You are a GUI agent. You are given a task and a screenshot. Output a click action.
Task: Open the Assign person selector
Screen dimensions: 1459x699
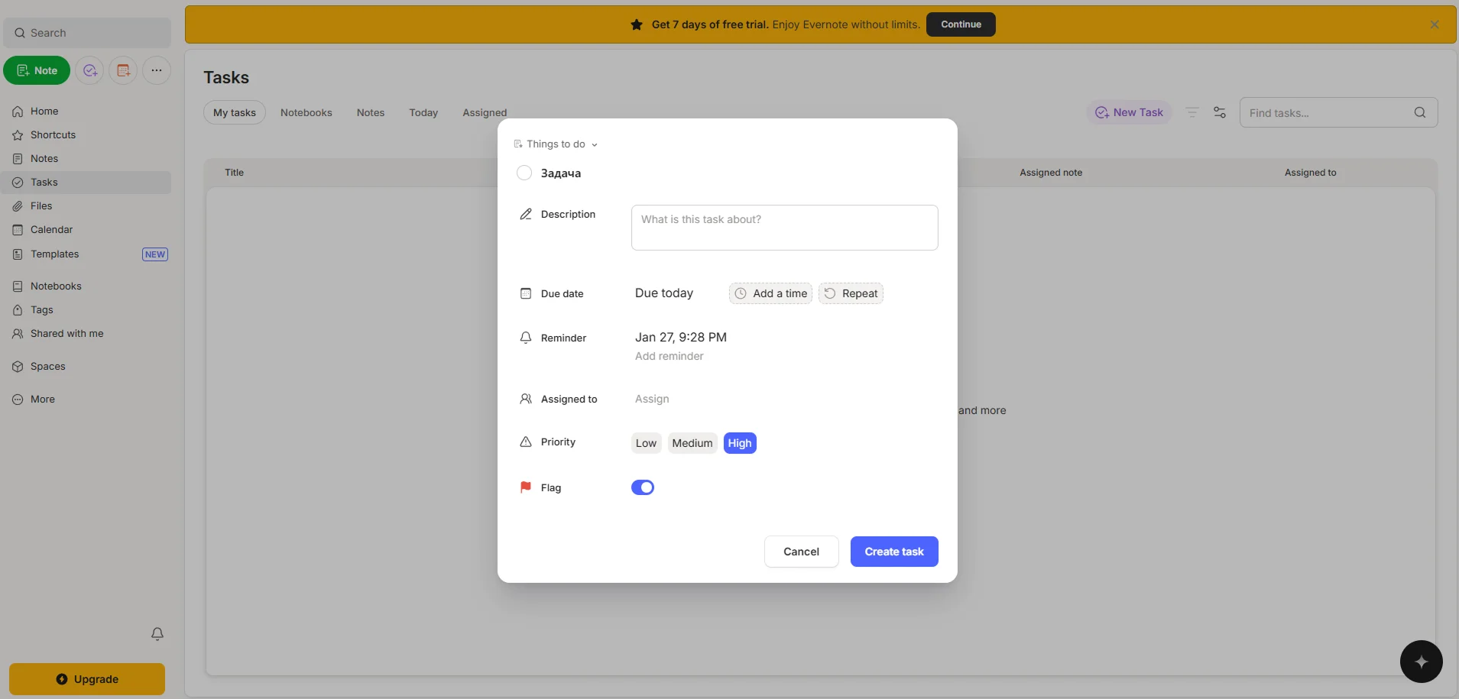coord(652,399)
